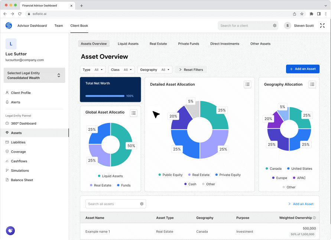Toggle Public Equity legend item

point(171,175)
